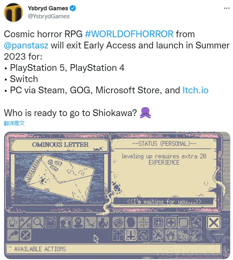Click the magnifying glass action icon

tap(38, 222)
